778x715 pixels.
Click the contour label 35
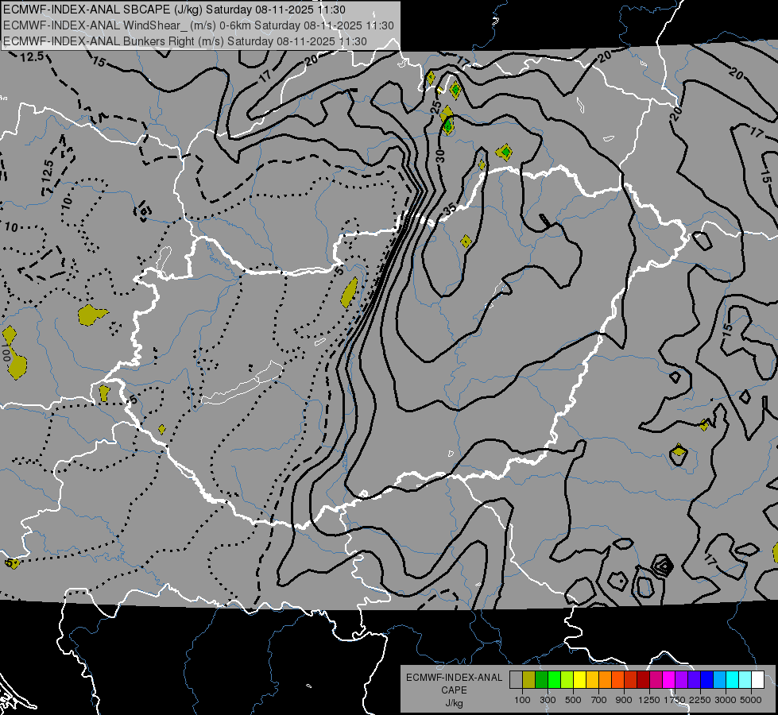tap(450, 210)
